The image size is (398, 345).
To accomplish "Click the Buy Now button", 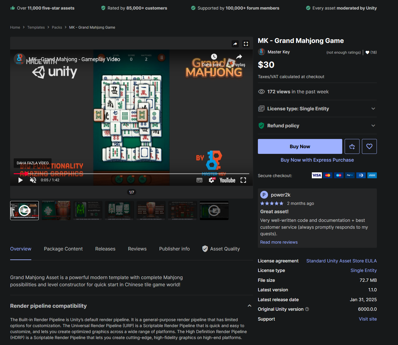I will pos(300,146).
